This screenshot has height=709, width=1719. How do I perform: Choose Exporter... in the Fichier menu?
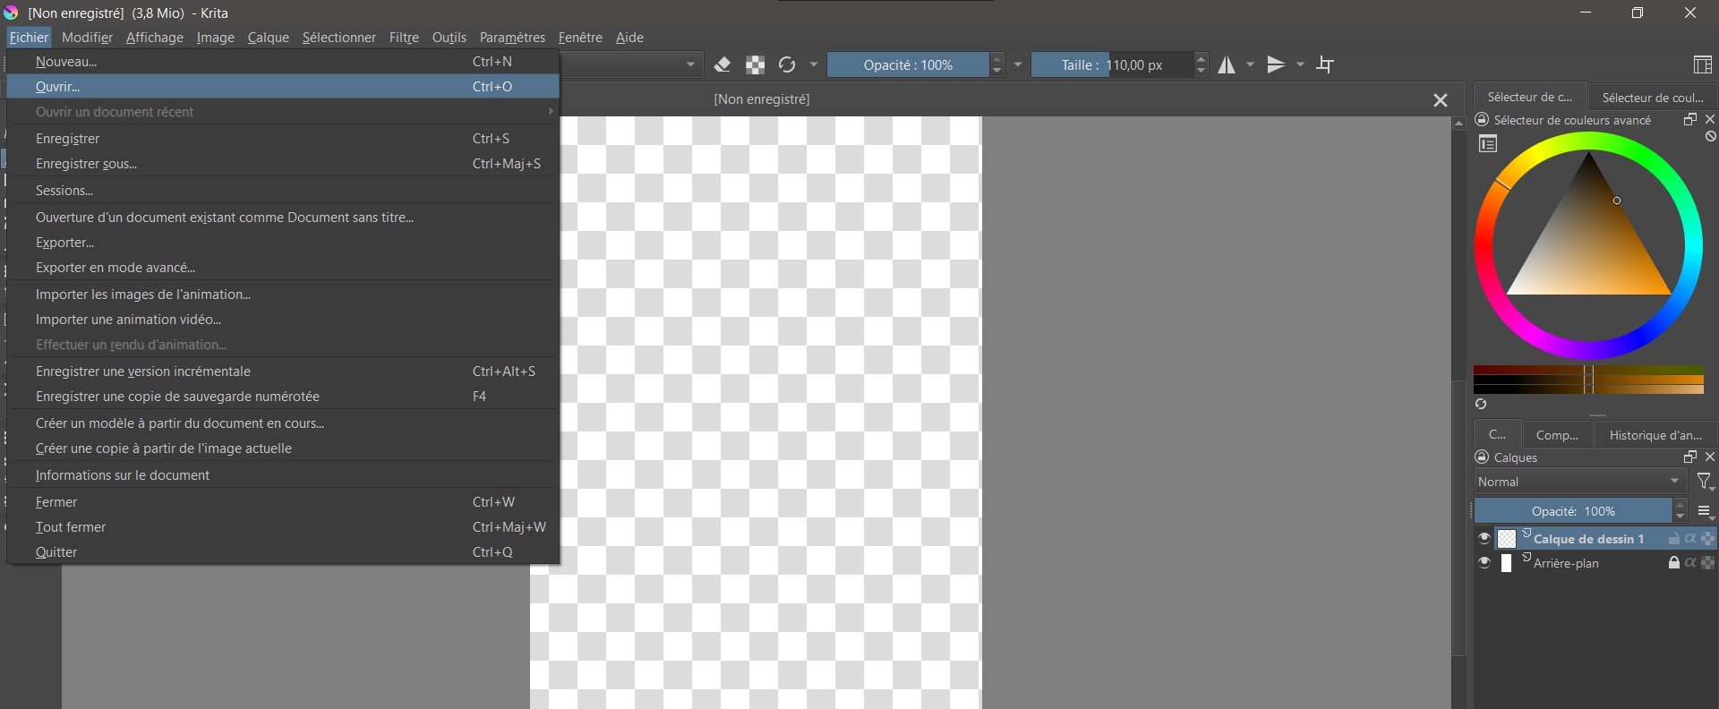tap(283, 243)
